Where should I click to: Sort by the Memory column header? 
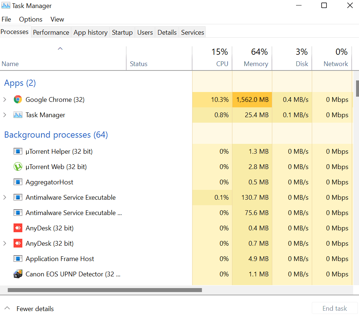252,58
